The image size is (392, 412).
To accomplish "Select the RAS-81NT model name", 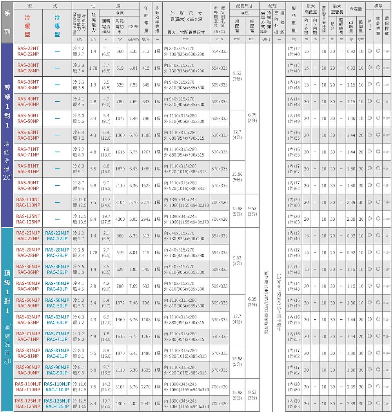I will click(x=28, y=166).
